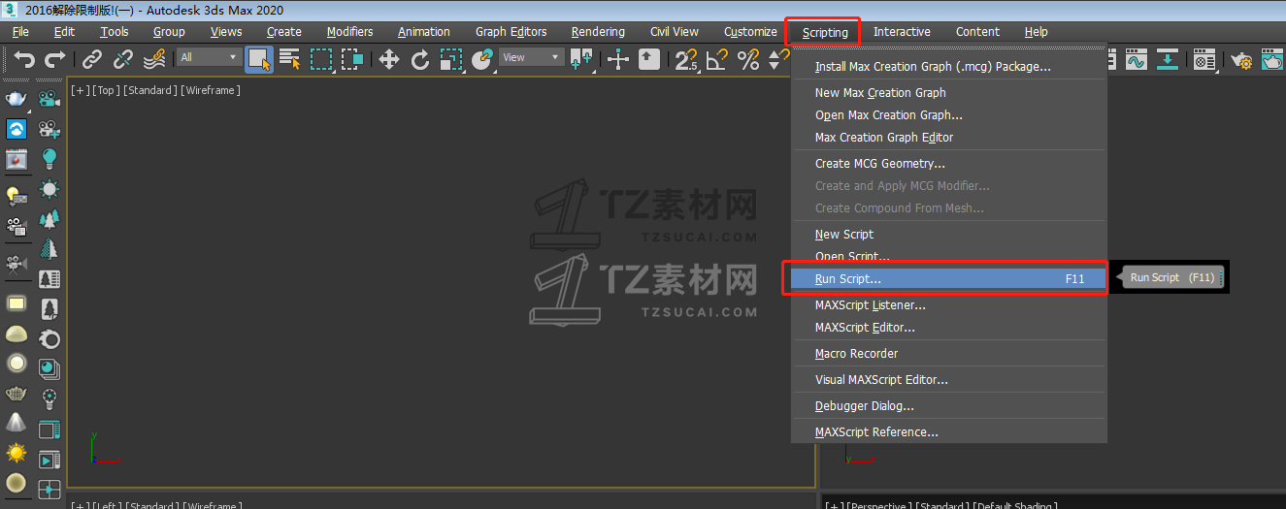Click the teal download-arrow toolbar icon
The image size is (1286, 509).
pos(1169,59)
